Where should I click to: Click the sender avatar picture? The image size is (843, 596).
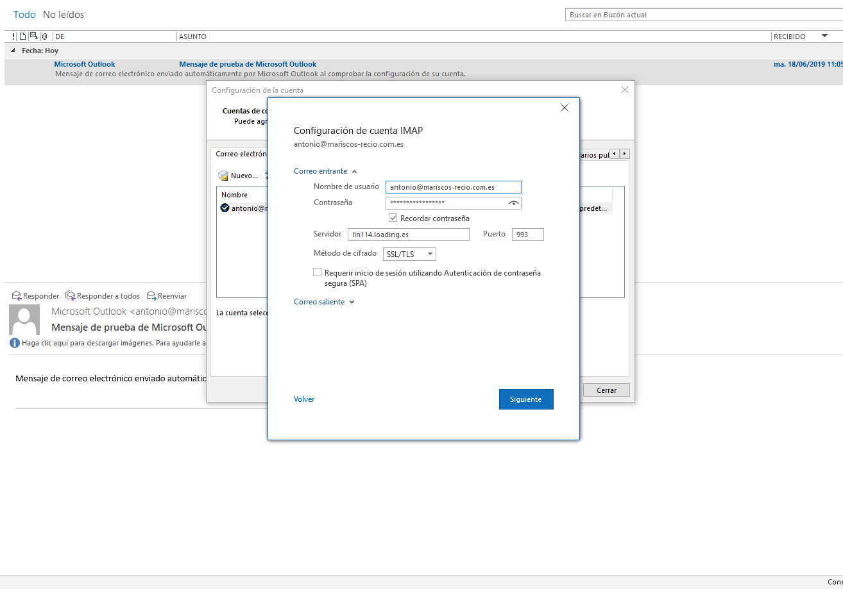[24, 320]
